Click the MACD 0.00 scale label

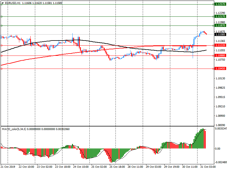pyautogui.click(x=217, y=148)
